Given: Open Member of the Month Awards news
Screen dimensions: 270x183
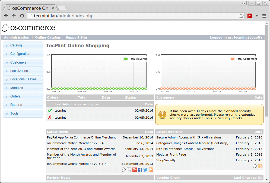Looking at the screenshot, I should point(81,156).
